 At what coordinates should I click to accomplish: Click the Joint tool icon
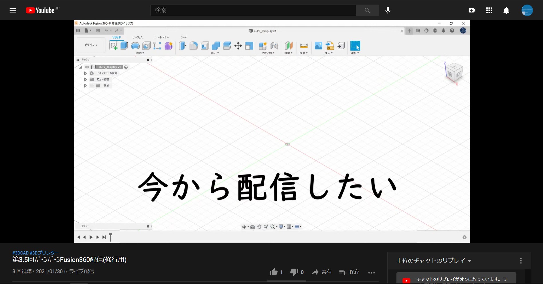(x=274, y=46)
